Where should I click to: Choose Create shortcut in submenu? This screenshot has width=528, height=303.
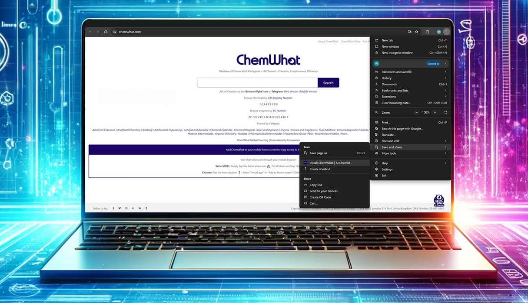point(335,169)
